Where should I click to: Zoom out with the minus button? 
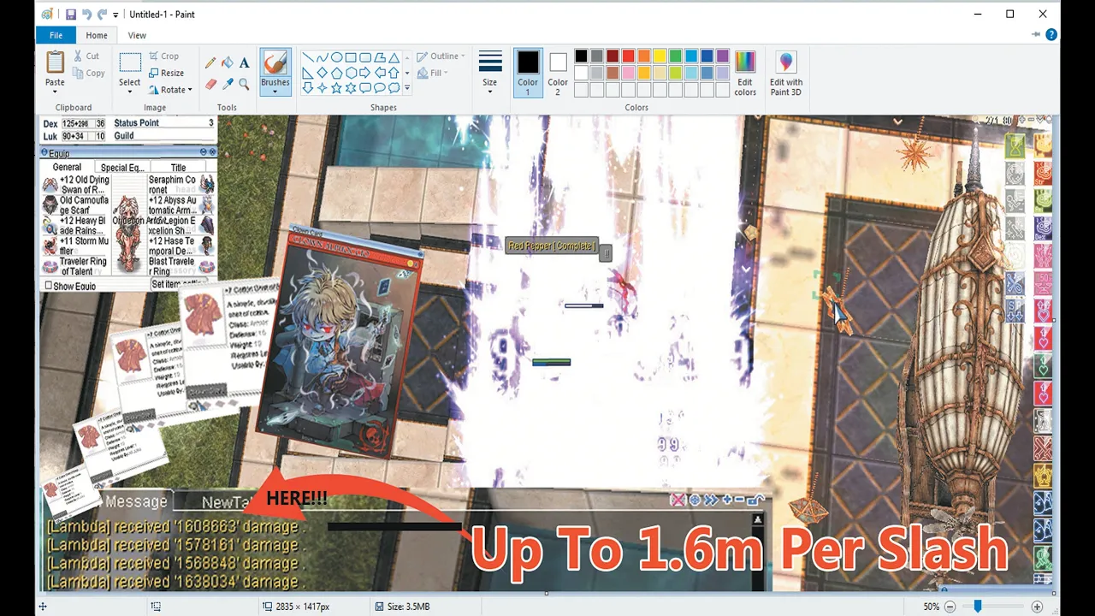(x=949, y=607)
